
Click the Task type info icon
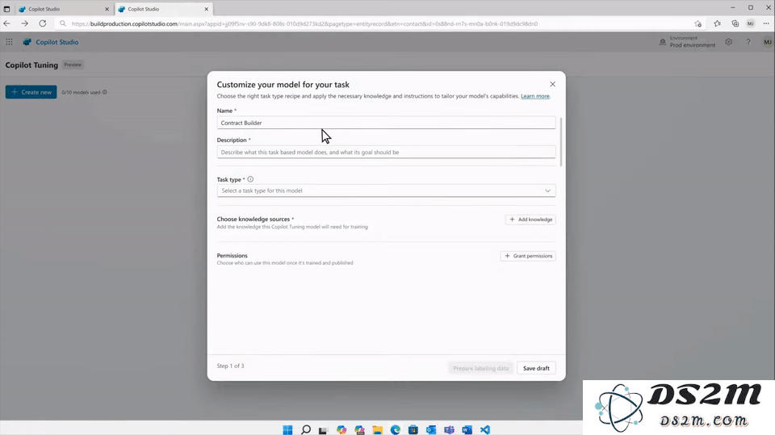tap(250, 179)
